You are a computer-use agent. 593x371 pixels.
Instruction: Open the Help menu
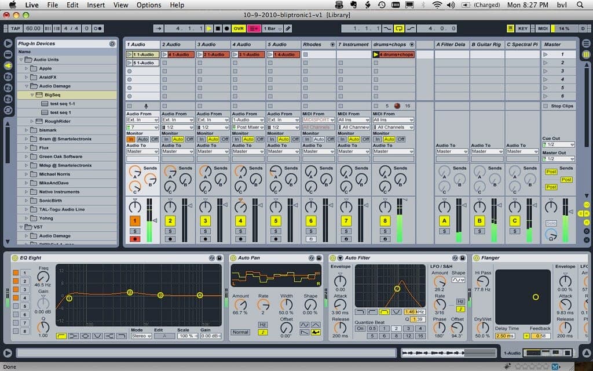click(x=177, y=5)
